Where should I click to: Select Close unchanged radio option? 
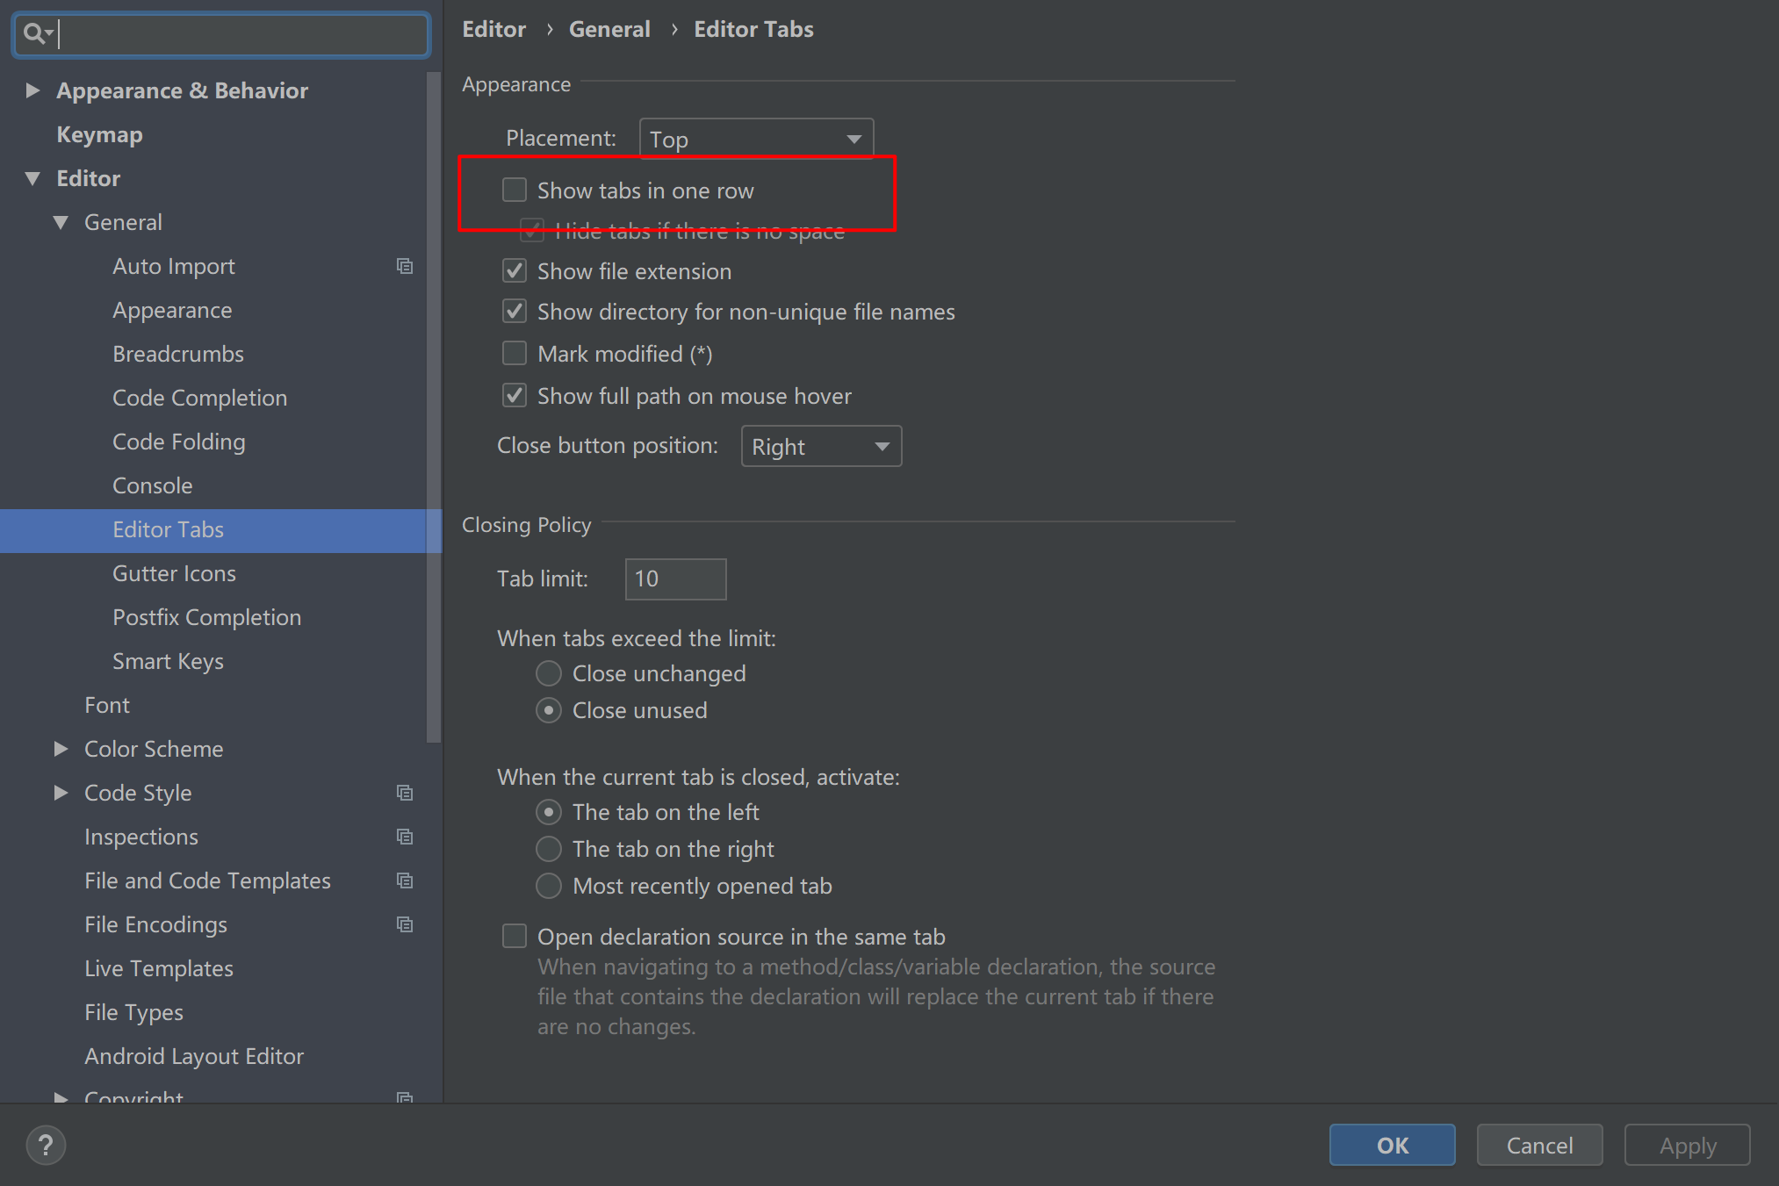pyautogui.click(x=549, y=673)
